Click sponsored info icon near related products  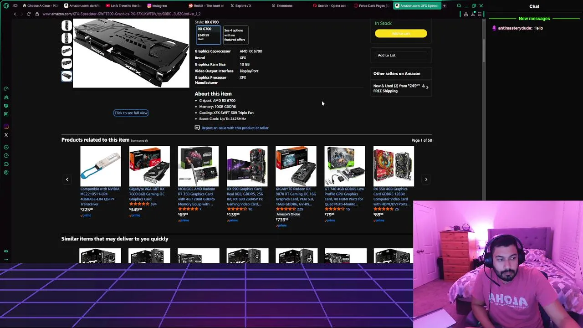146,141
